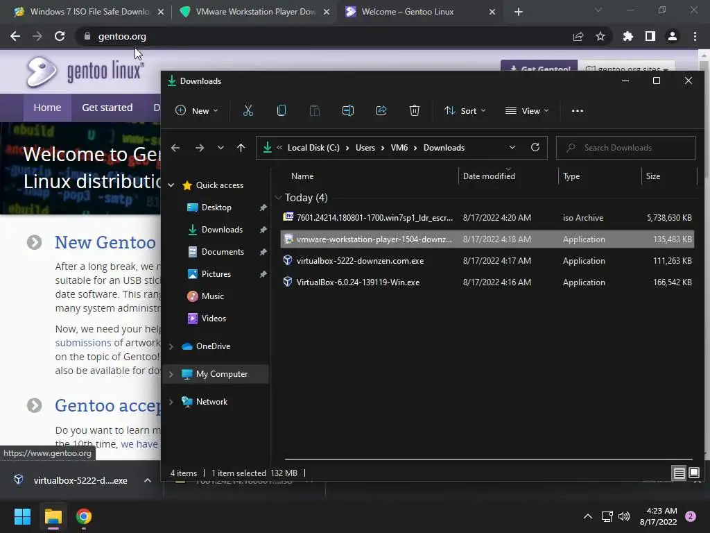Click Local Disk (C:) breadcrumb
This screenshot has height=533, width=710.
(x=313, y=148)
